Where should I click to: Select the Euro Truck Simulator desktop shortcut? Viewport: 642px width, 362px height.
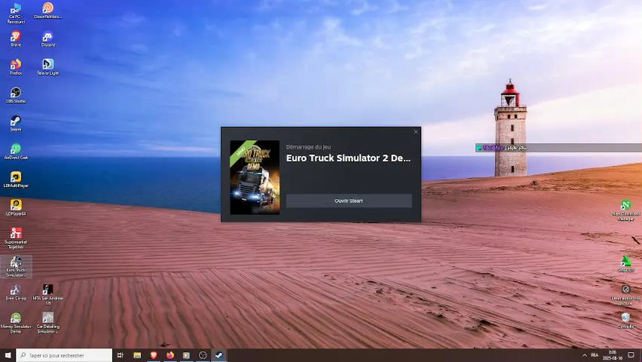click(16, 266)
